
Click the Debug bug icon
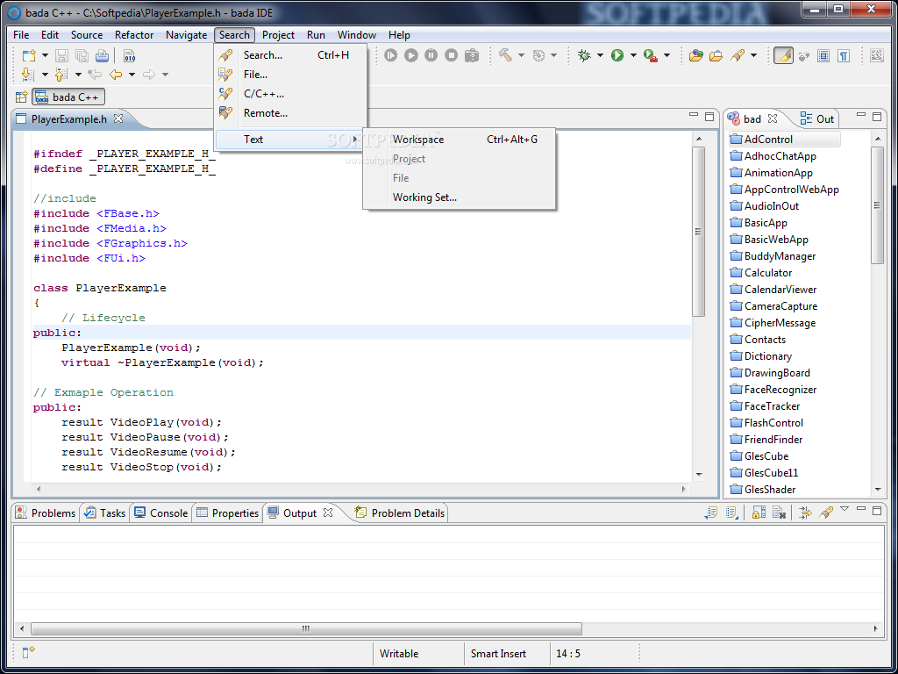point(584,55)
